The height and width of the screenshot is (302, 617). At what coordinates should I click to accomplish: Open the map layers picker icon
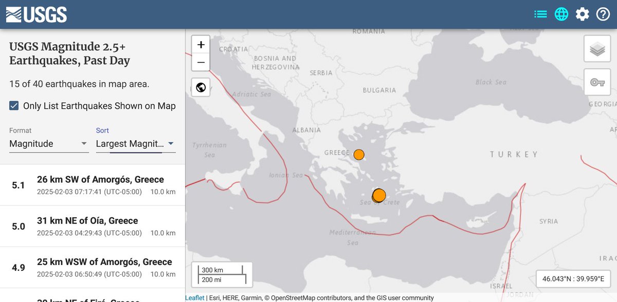click(596, 48)
